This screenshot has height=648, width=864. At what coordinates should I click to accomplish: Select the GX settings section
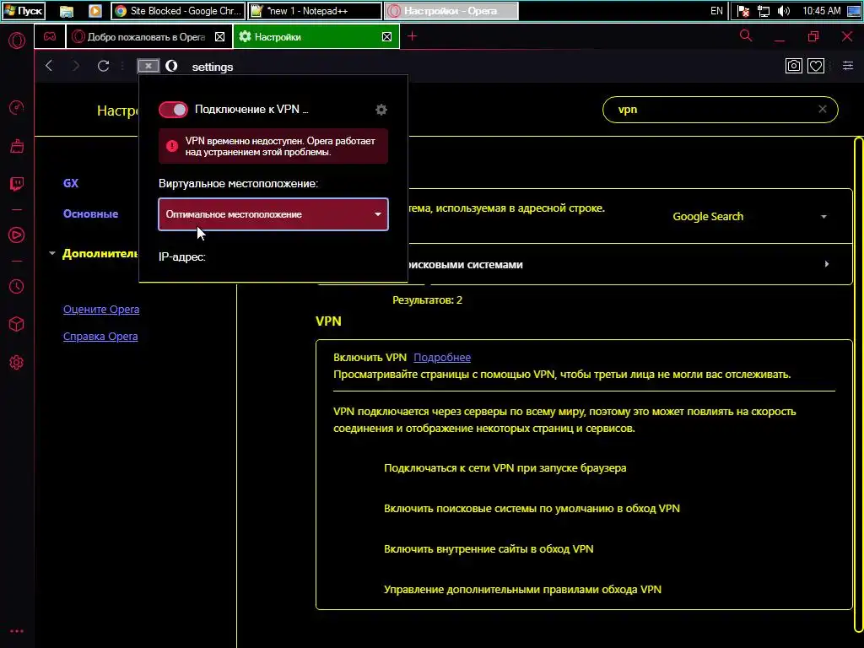coord(71,183)
